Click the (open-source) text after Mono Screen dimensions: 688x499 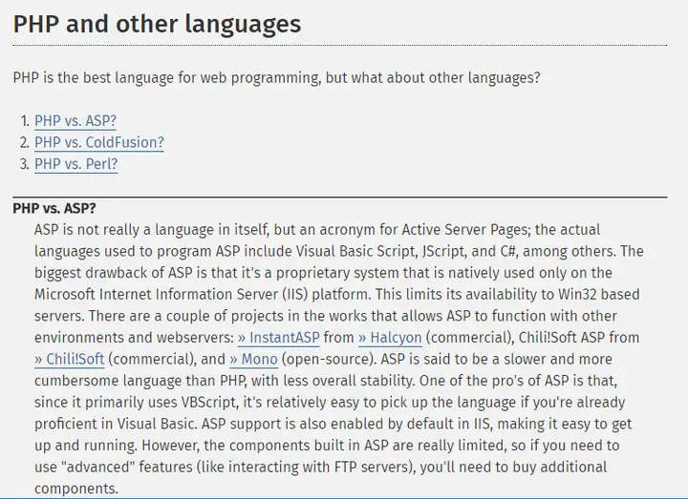coord(328,359)
